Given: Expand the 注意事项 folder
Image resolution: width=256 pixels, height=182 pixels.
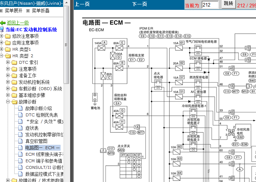Looking at the screenshot, I should tap(8, 69).
